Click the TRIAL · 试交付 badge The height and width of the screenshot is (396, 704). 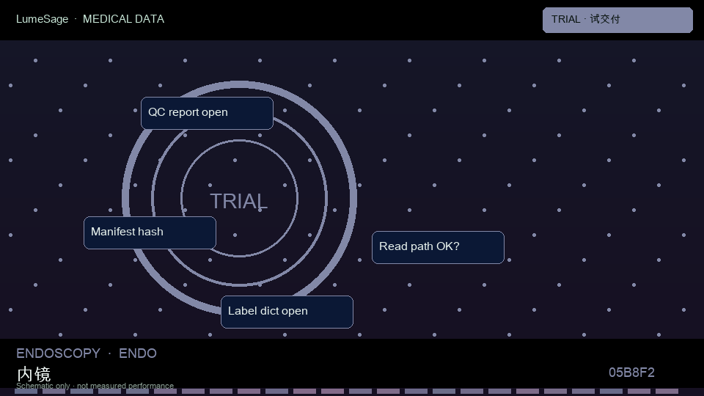[x=617, y=20]
